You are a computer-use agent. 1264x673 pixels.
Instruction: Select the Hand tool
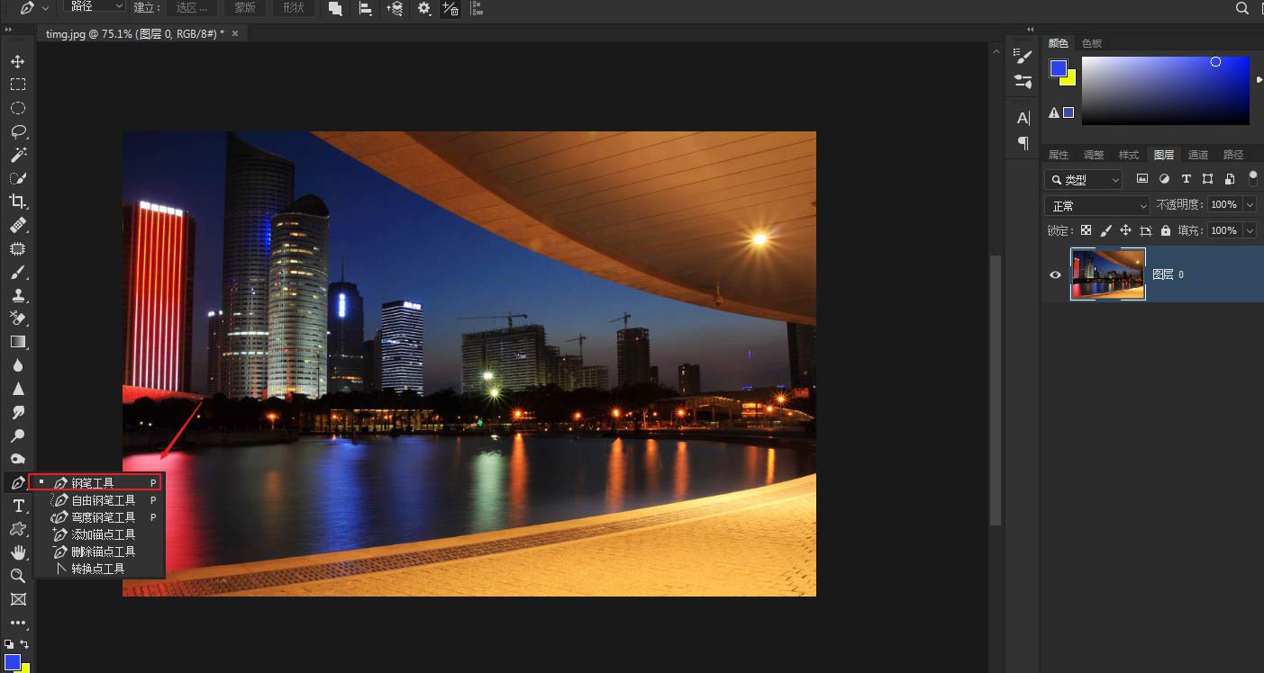(17, 552)
